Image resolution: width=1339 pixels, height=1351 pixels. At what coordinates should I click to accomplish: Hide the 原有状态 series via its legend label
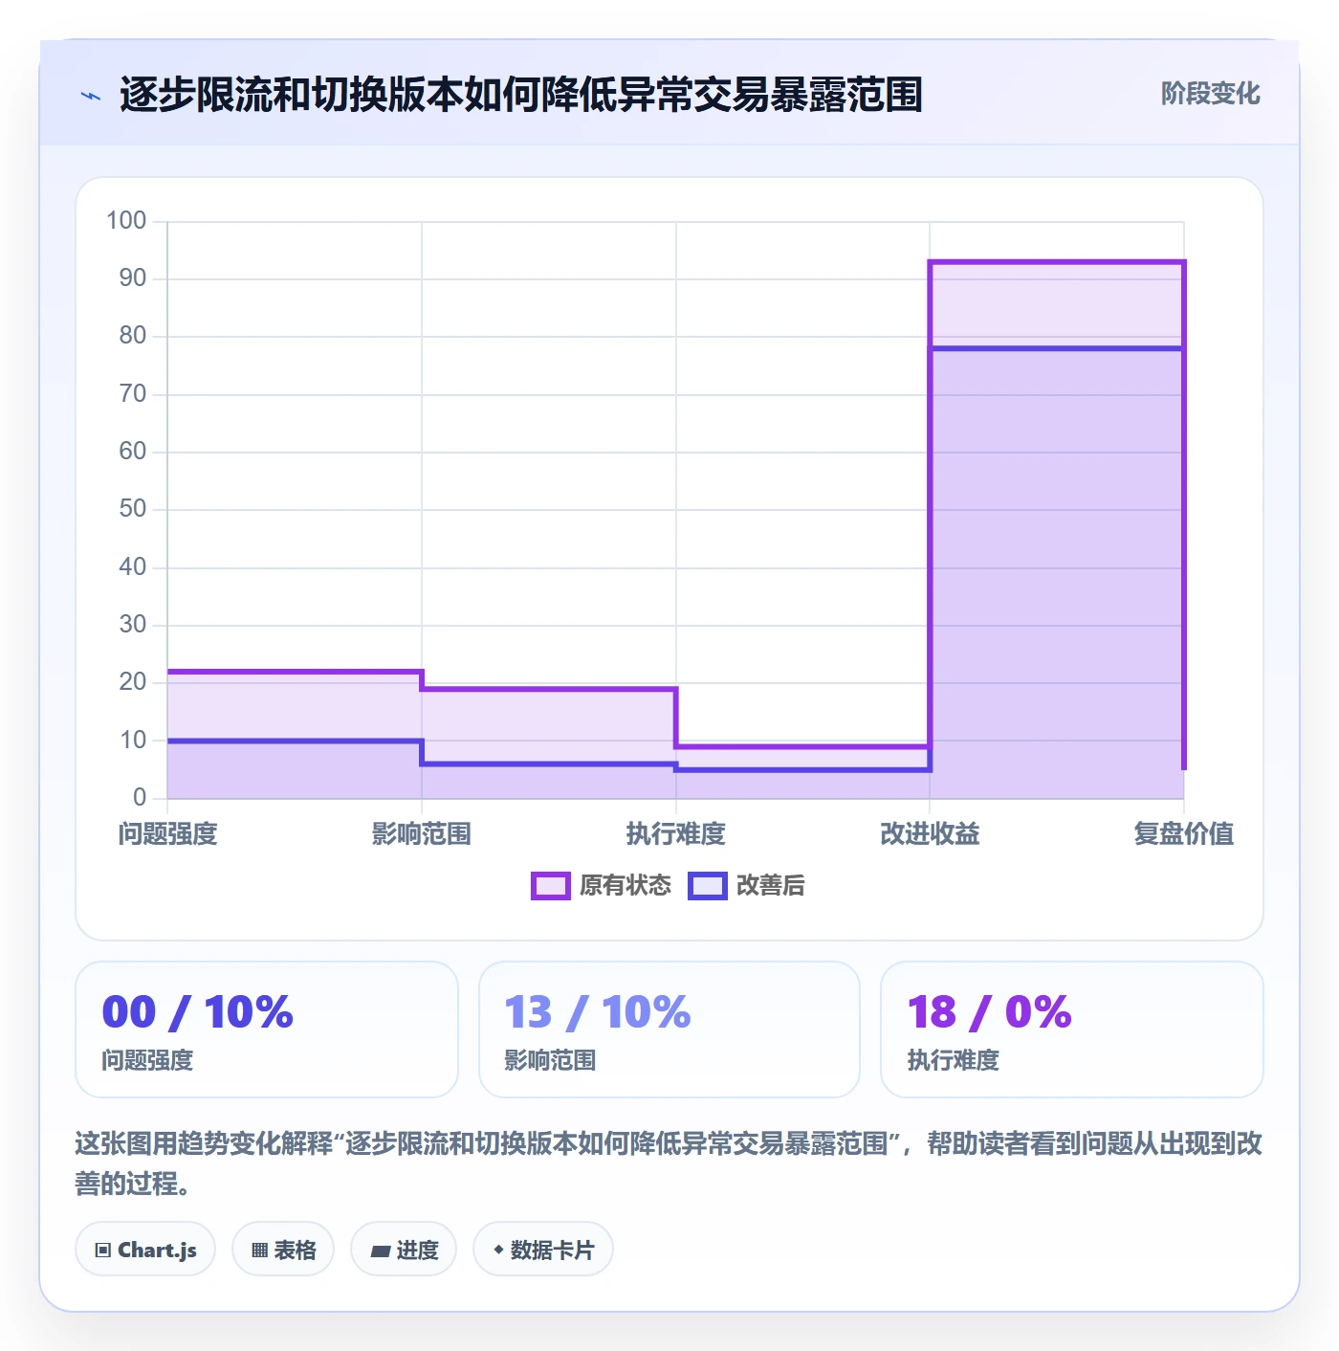coord(626,885)
